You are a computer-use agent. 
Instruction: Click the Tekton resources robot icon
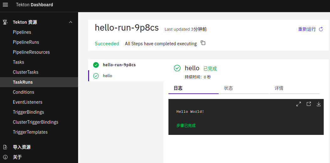pos(5,22)
